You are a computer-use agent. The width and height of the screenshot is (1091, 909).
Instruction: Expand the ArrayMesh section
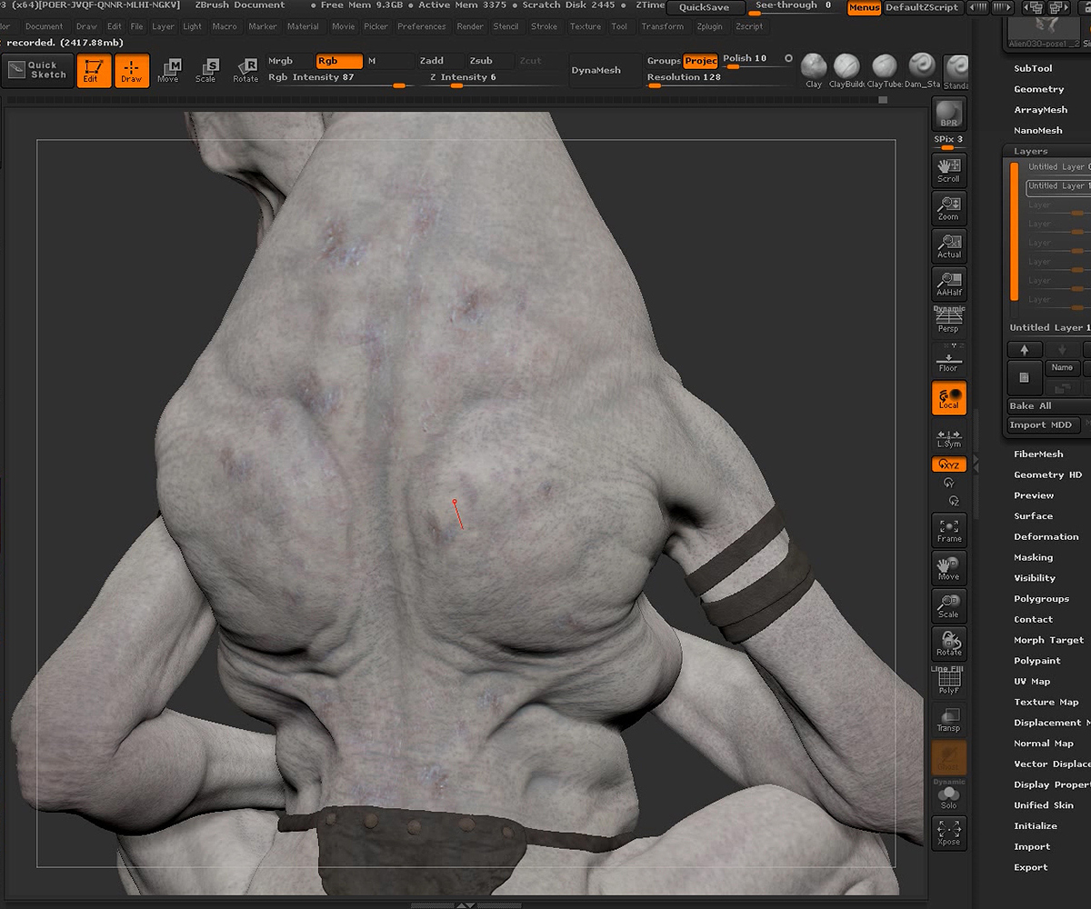1041,110
